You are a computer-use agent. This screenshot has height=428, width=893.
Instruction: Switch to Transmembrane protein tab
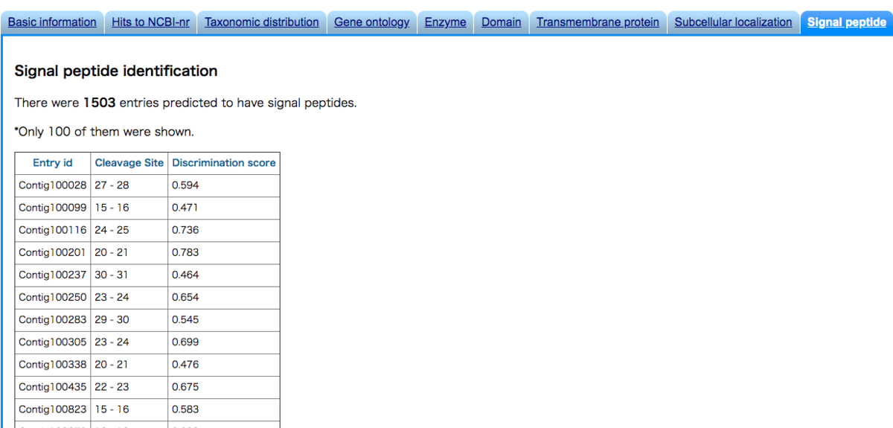(598, 22)
